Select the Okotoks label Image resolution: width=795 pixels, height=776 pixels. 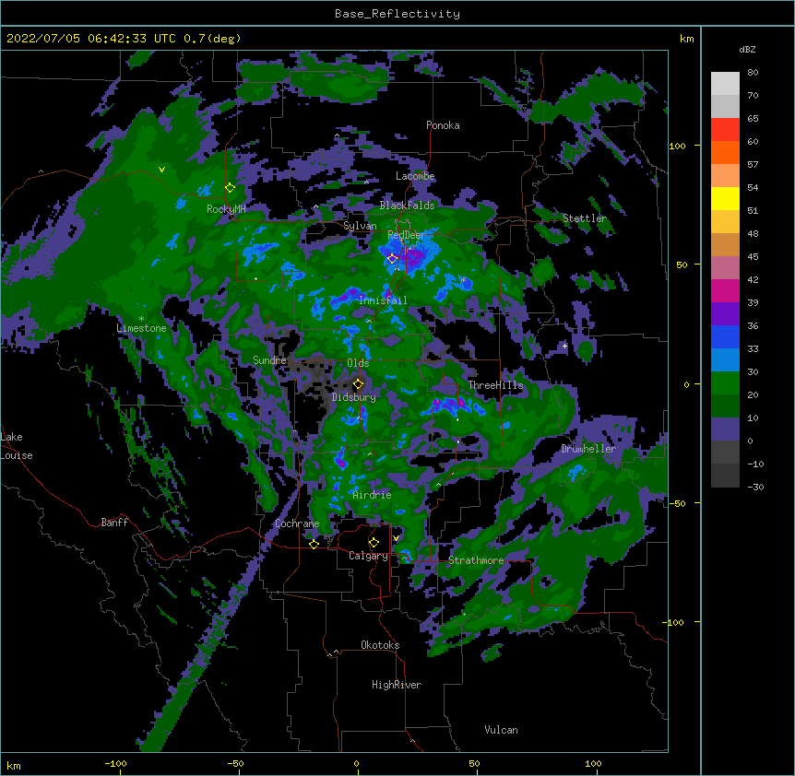pyautogui.click(x=380, y=645)
